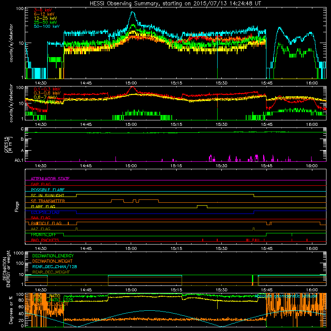Click the raised FLARE_FLAG pulse near 15:23
The image size is (331, 331).
tap(202, 205)
